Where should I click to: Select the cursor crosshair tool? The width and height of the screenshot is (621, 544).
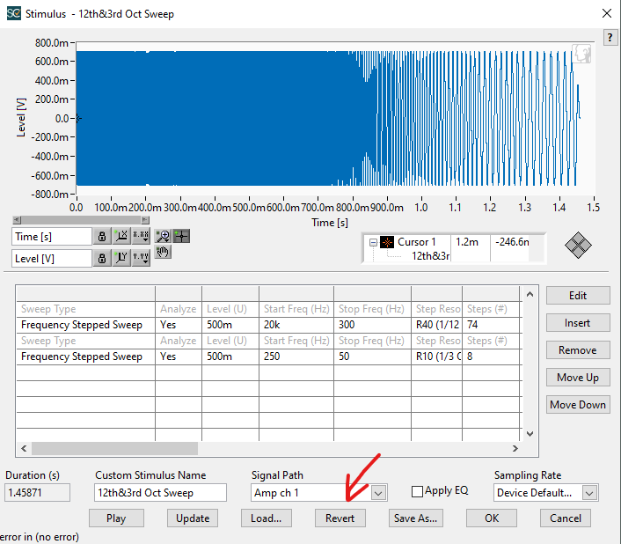point(181,236)
